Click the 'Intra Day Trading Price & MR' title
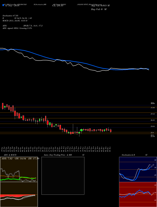The width and height of the screenshot is (157, 207). point(58,155)
